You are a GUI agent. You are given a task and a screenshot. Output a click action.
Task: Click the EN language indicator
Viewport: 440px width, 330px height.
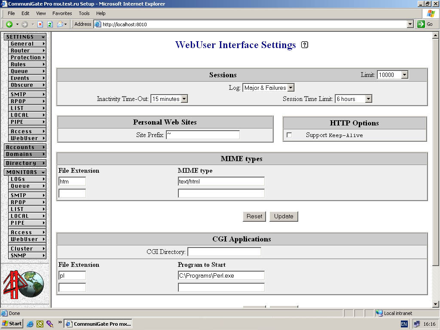pos(404,324)
